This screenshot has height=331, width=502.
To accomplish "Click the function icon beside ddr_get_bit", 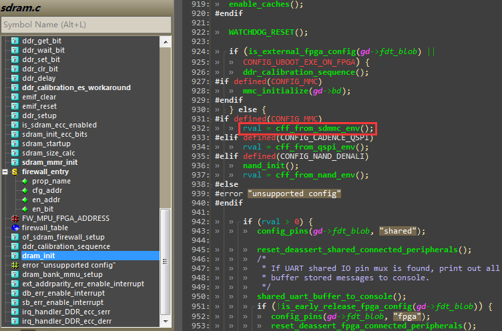I will click(15, 41).
